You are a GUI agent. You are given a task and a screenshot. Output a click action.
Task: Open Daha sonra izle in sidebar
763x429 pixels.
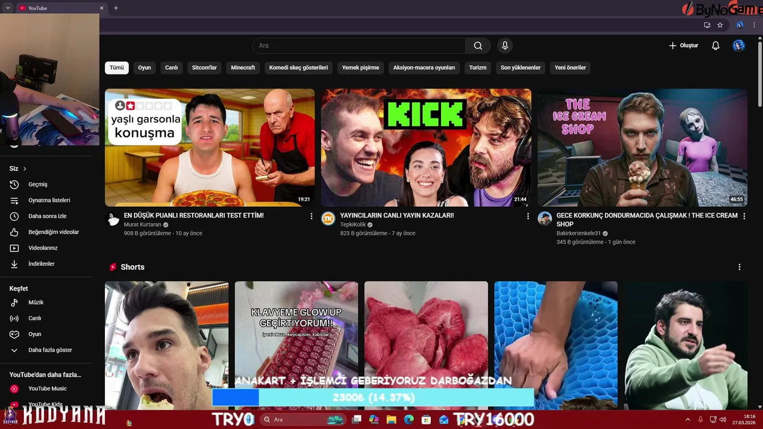[46, 216]
